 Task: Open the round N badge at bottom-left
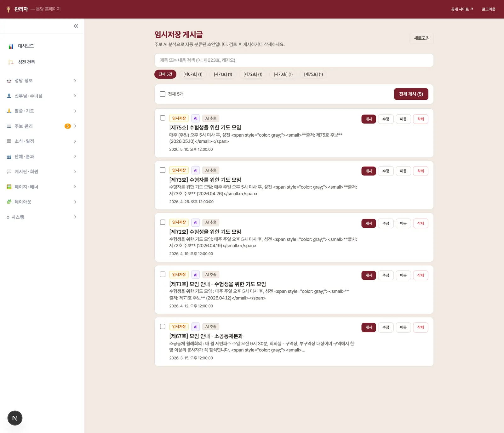(x=15, y=418)
